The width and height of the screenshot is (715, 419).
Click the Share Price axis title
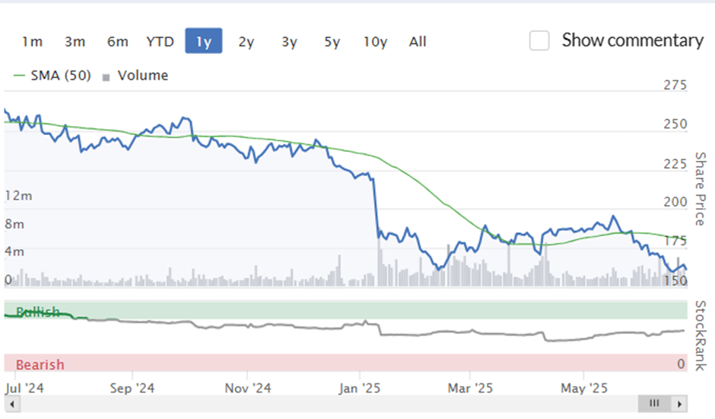tap(700, 188)
